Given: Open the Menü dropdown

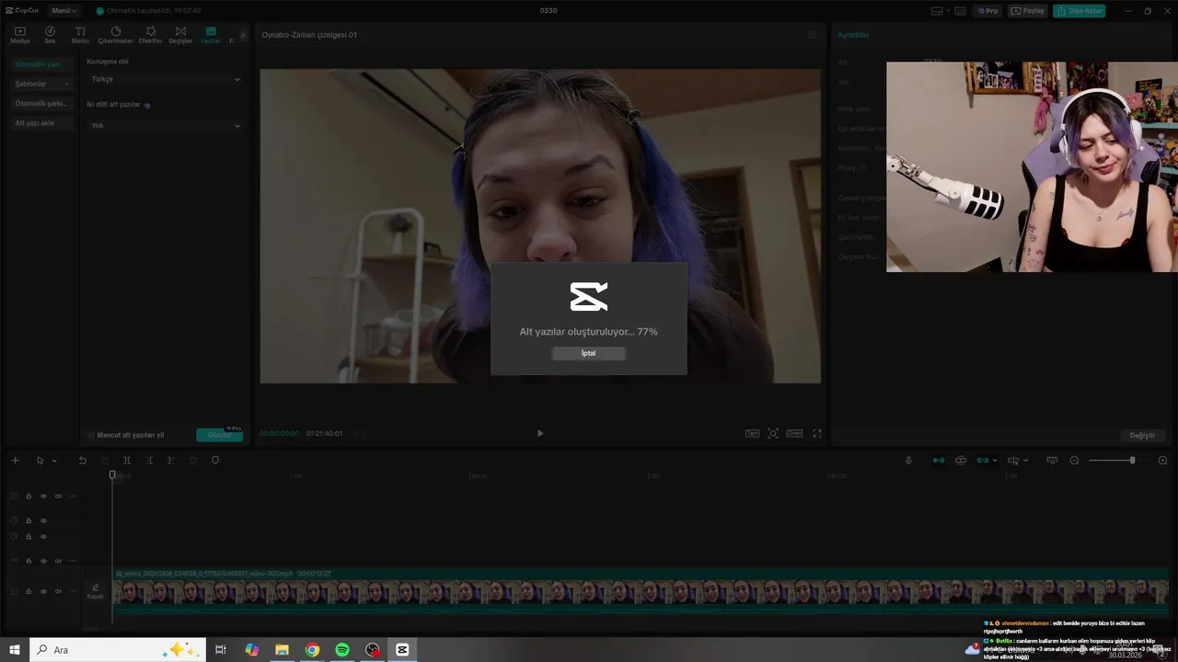Looking at the screenshot, I should click(x=64, y=11).
